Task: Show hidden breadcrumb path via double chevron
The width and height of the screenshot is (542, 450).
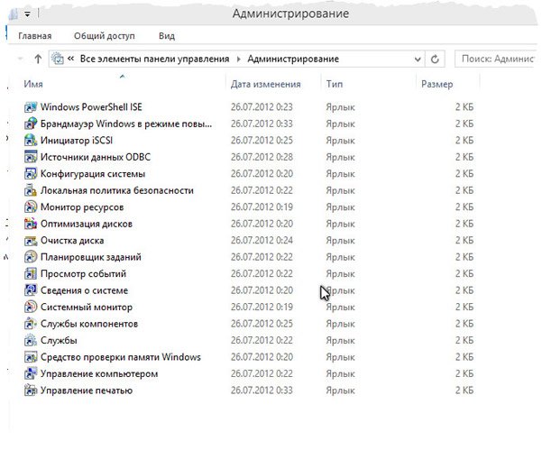Action: [70, 59]
